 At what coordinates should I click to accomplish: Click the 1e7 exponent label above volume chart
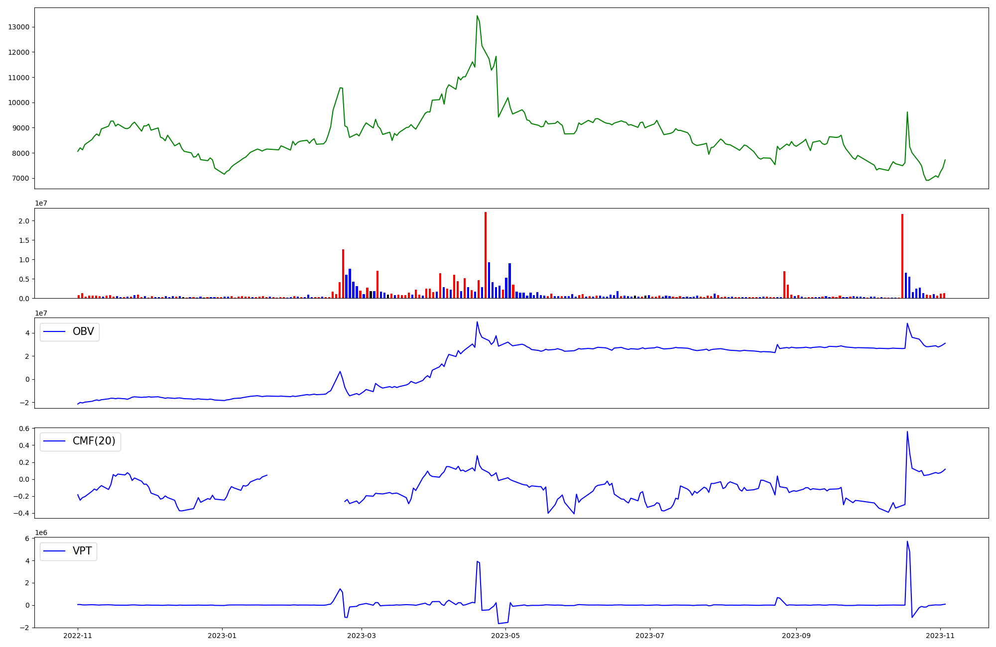pyautogui.click(x=41, y=203)
